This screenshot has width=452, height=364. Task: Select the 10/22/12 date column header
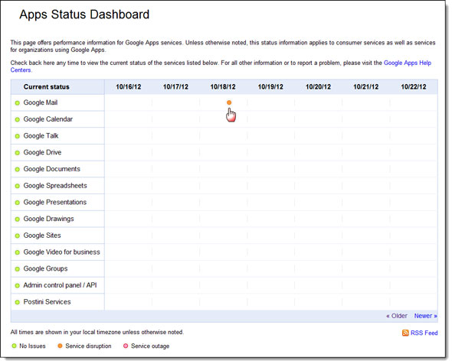[x=414, y=87]
